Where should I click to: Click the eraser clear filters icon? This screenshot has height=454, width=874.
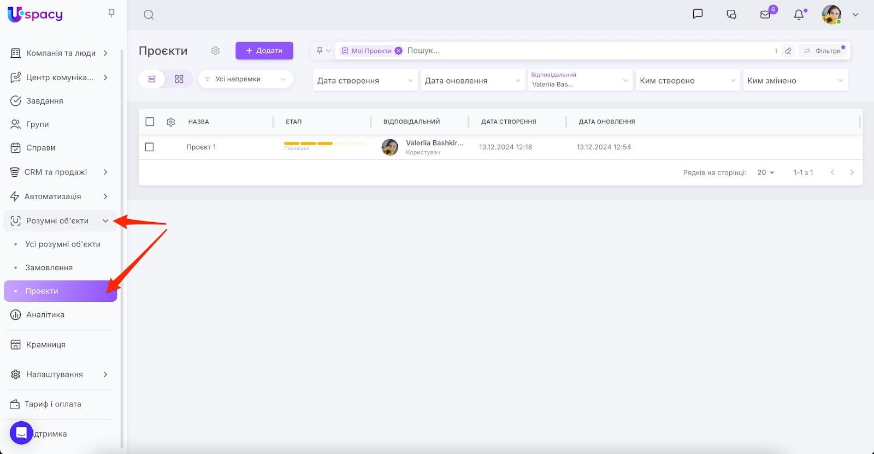(x=788, y=51)
